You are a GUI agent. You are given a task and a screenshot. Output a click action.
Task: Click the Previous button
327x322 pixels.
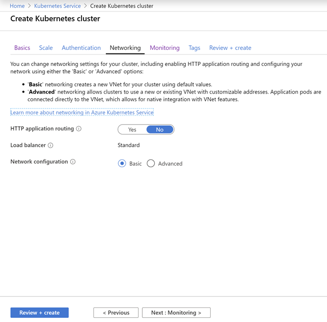[x=116, y=313]
